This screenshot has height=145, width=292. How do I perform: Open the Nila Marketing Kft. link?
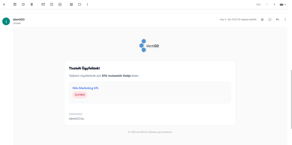pos(86,88)
